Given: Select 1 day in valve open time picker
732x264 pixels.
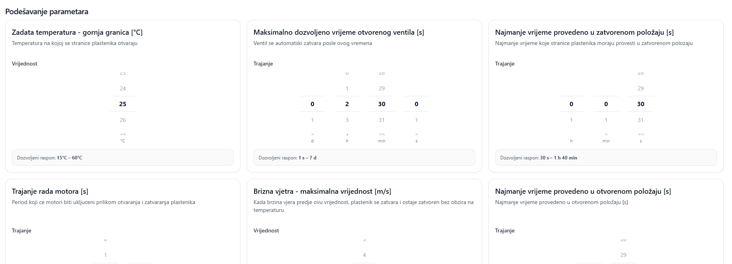Looking at the screenshot, I should (x=312, y=120).
